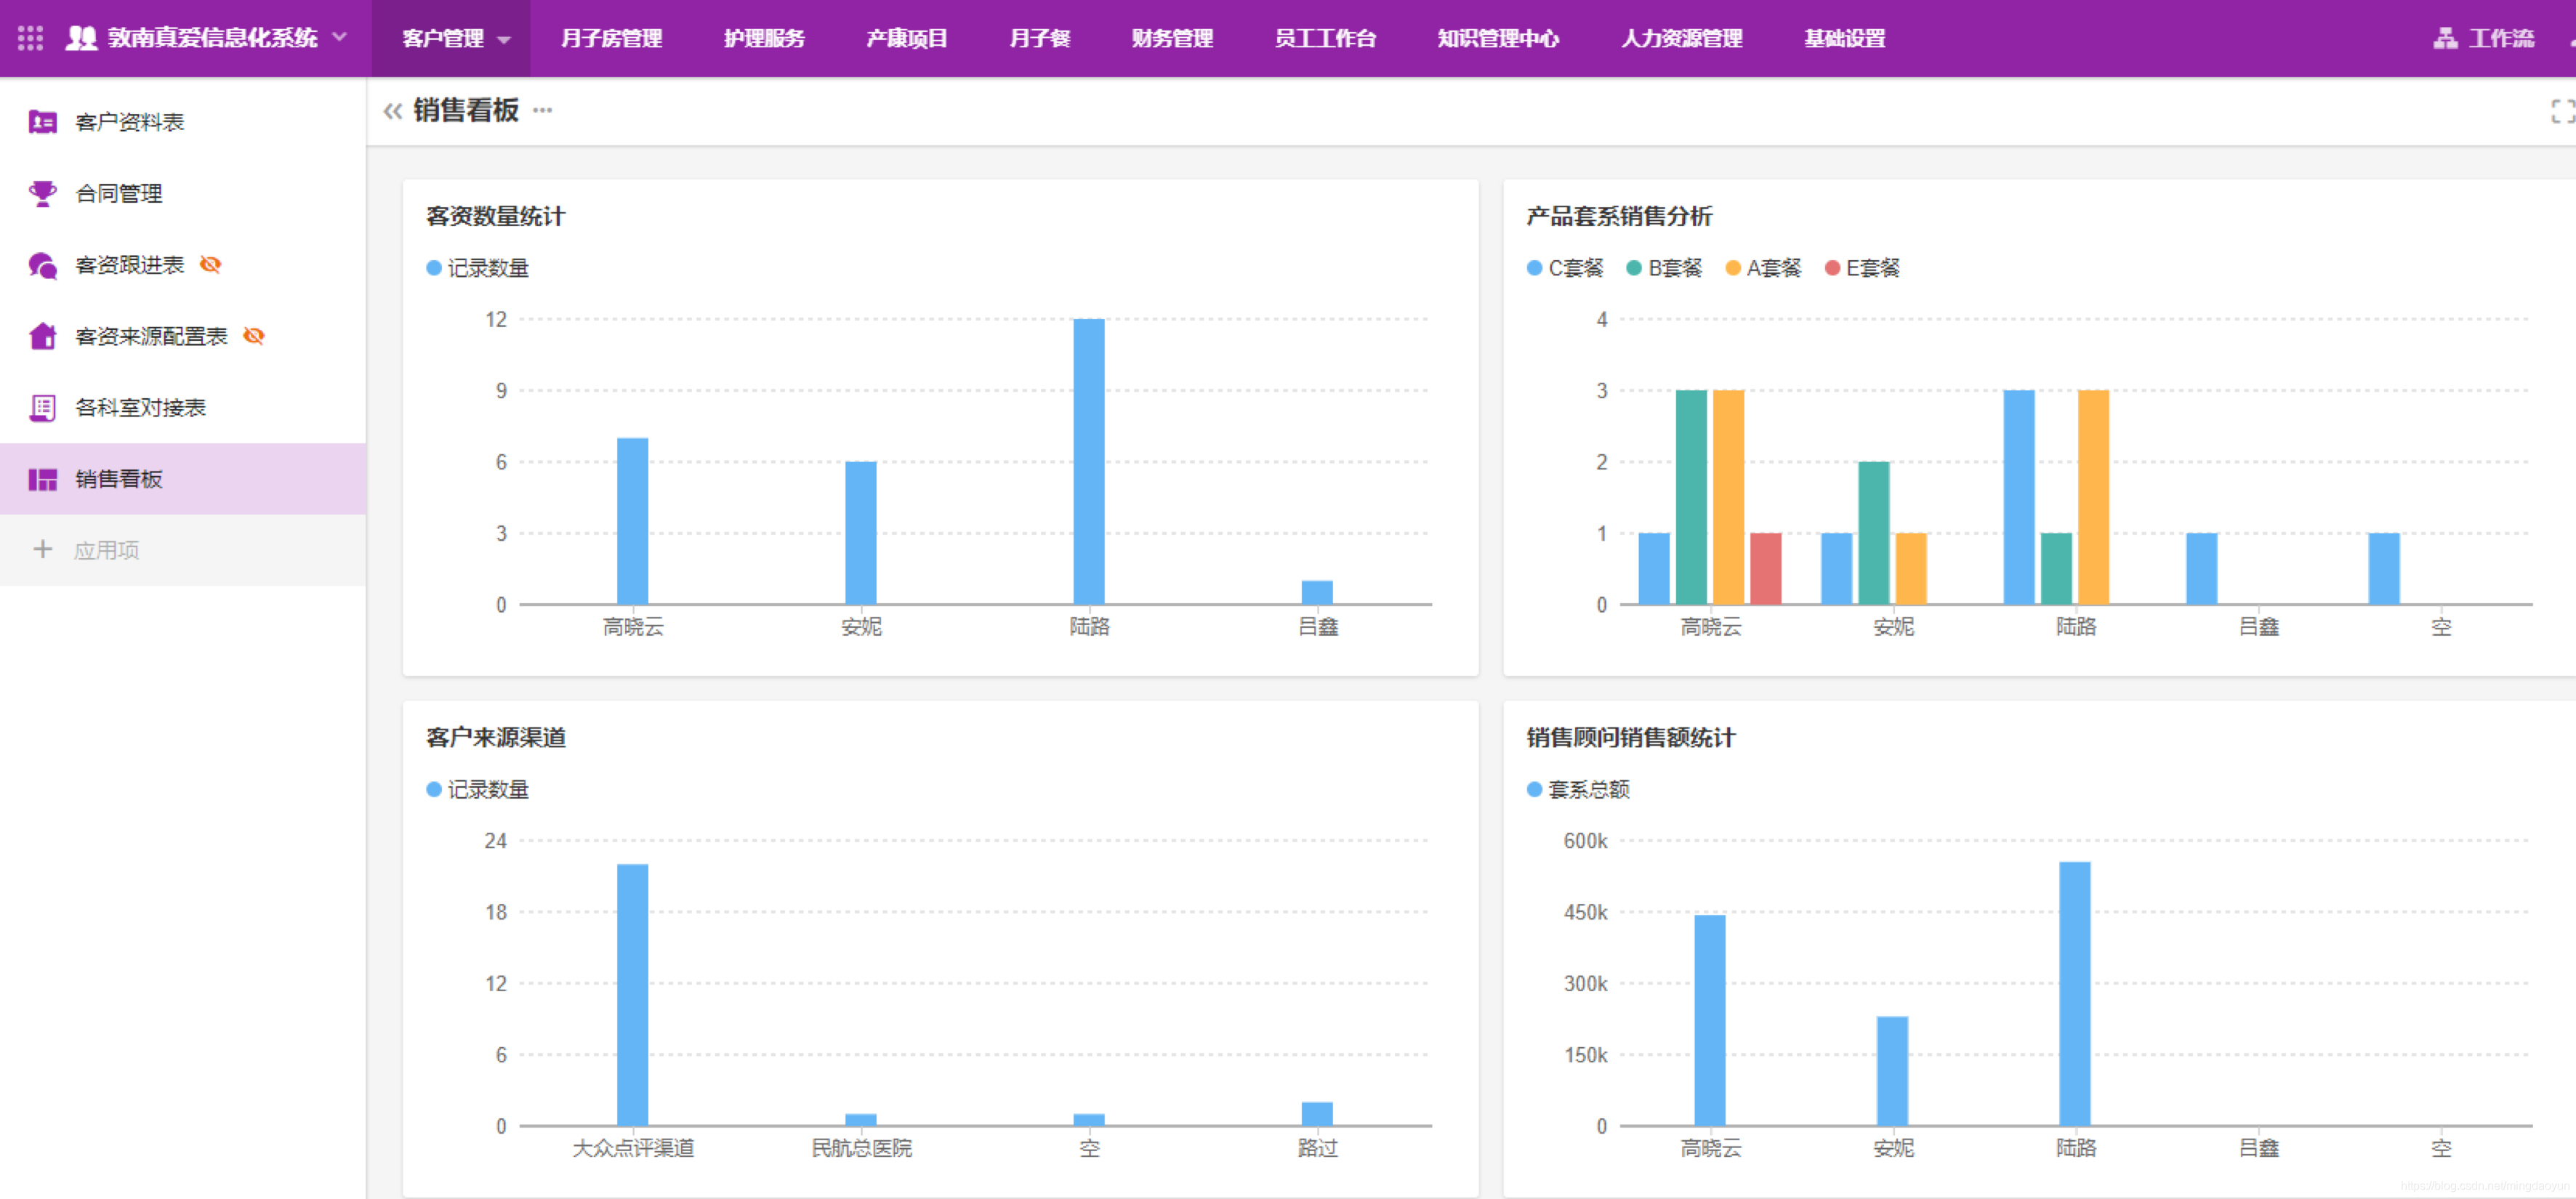Select 销售看板 in the sidebar
This screenshot has width=2576, height=1199.
[183, 479]
